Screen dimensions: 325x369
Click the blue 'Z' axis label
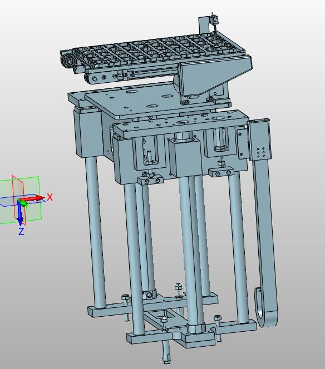click(x=21, y=232)
